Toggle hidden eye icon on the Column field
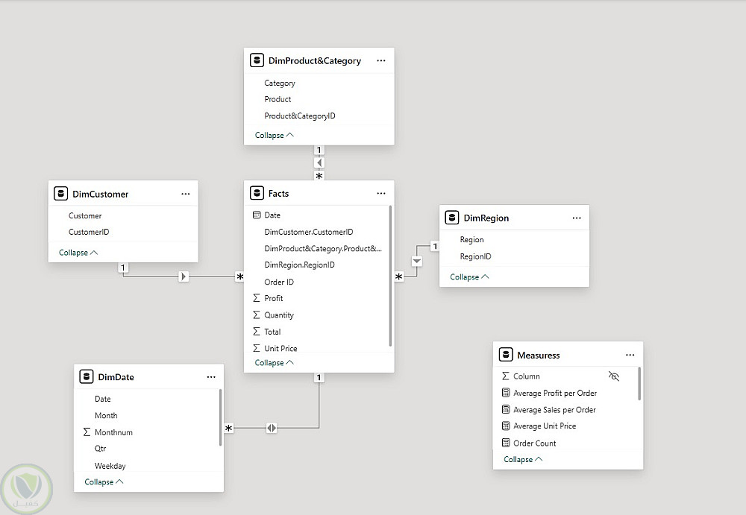Screen dimensions: 746x515 (614, 376)
